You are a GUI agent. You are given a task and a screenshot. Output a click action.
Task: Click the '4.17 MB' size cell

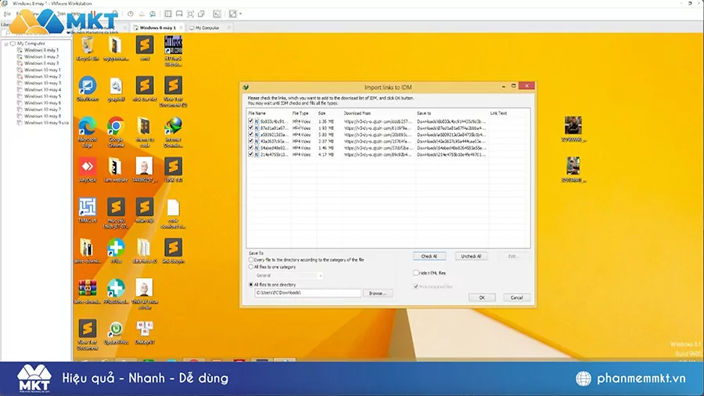(x=325, y=154)
